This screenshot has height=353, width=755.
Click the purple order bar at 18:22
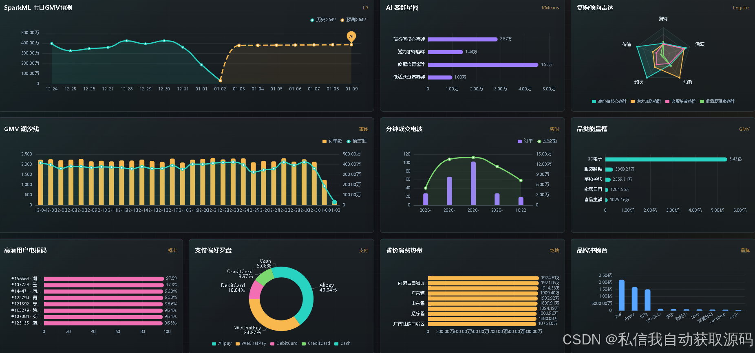[x=521, y=201]
